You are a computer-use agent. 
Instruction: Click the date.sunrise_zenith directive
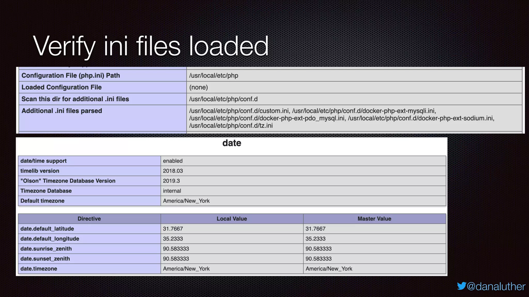pos(46,249)
